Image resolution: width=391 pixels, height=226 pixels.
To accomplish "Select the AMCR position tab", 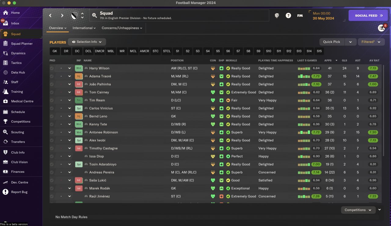I will coord(144,51).
